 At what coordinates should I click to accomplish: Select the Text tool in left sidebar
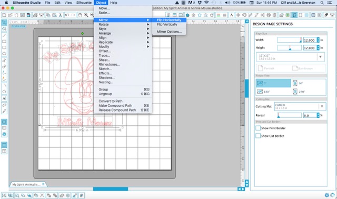pyautogui.click(x=4, y=98)
